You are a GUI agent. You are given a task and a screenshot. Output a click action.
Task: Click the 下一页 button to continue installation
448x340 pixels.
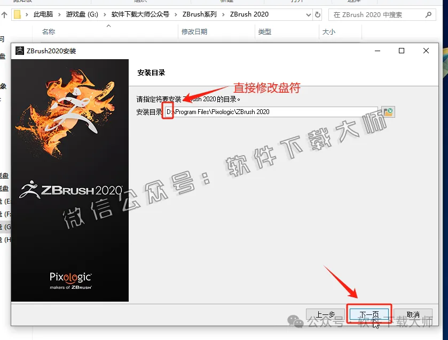(x=369, y=314)
